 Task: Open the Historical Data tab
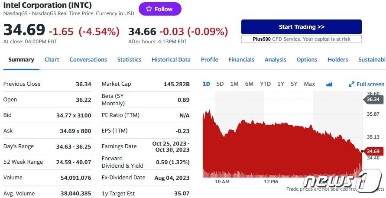click(171, 60)
